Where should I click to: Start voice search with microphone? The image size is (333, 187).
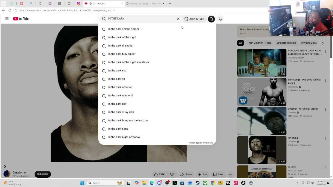[220, 19]
